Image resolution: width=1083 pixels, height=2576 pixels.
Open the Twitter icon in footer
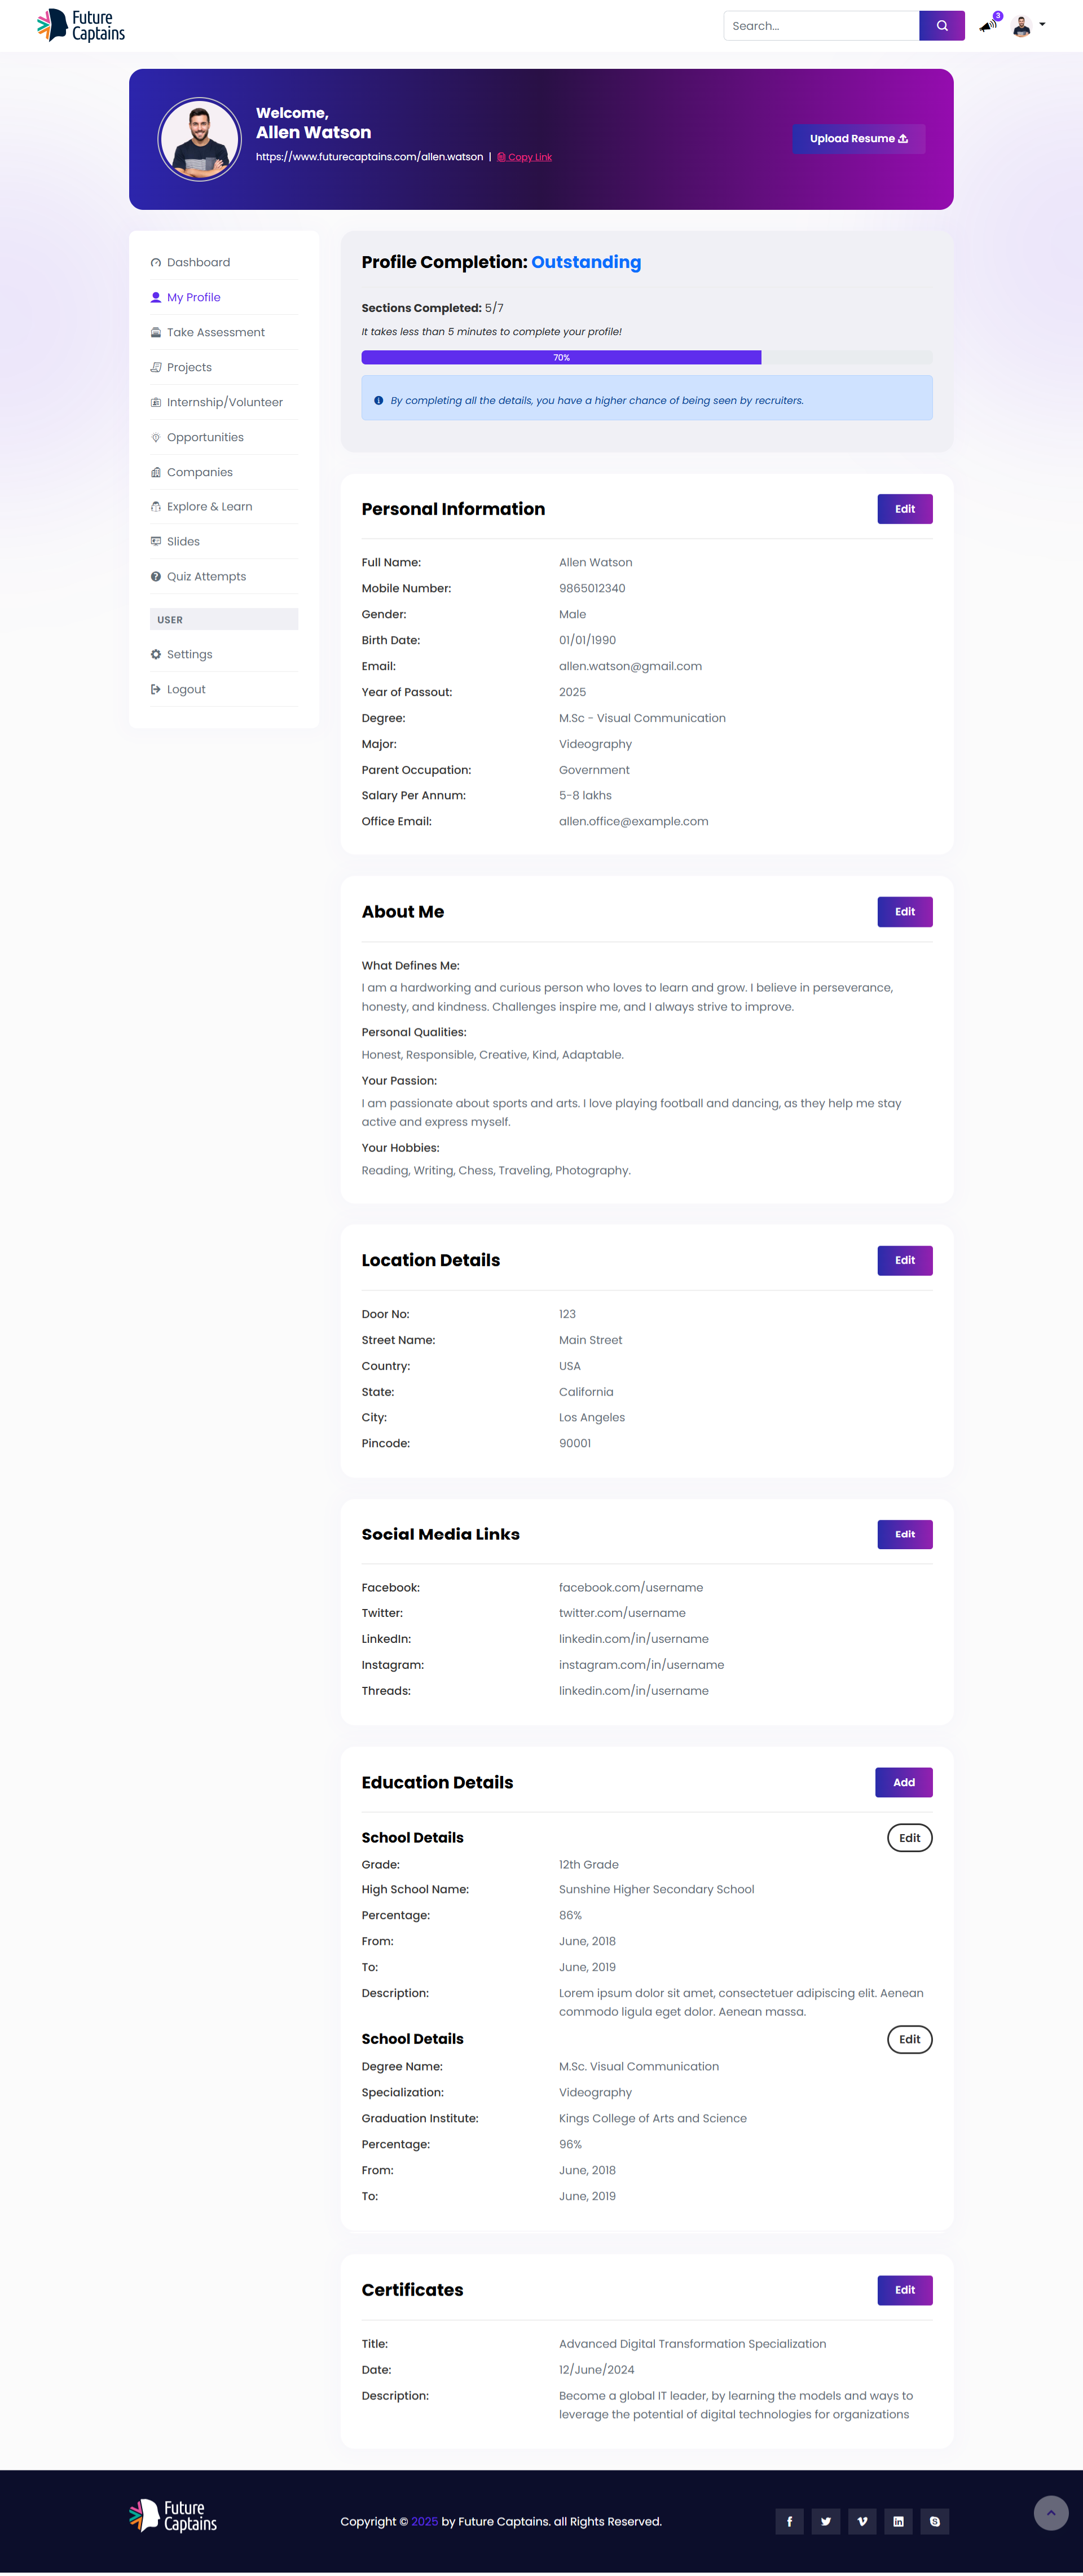(x=825, y=2521)
